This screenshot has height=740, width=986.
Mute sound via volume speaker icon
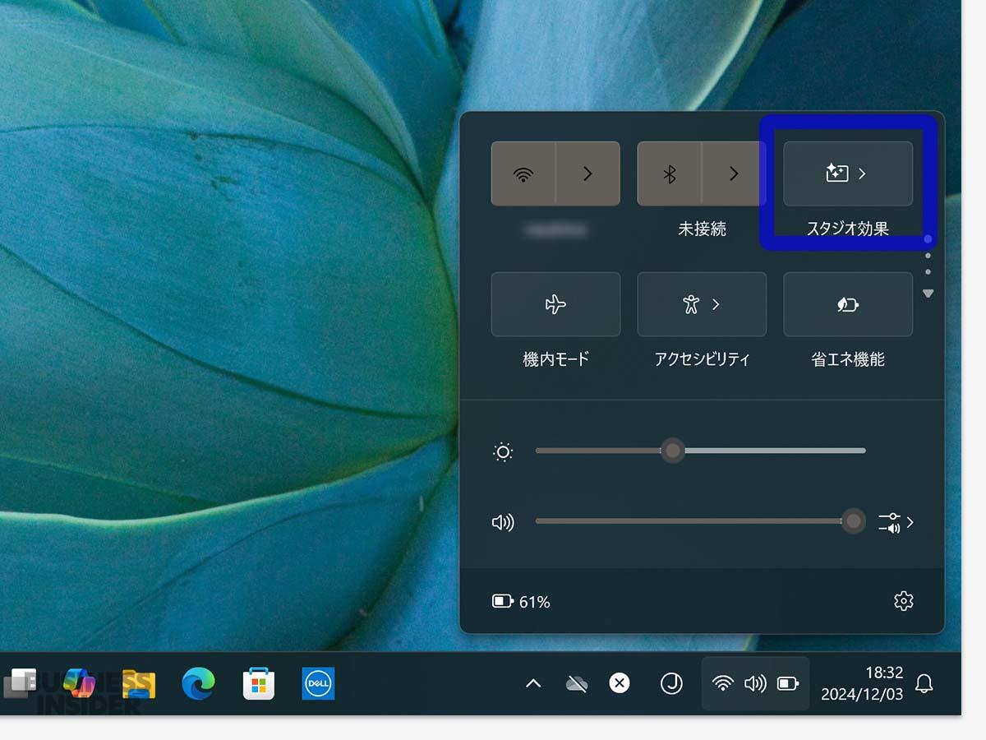503,522
